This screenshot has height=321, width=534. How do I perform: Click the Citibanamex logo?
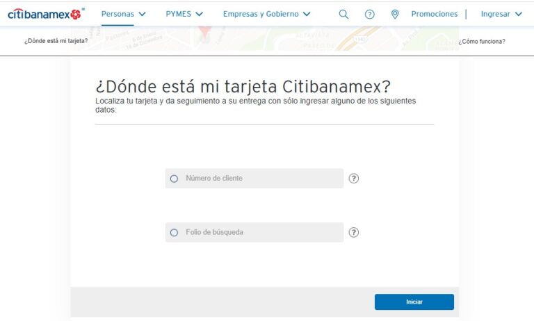pyautogui.click(x=46, y=14)
